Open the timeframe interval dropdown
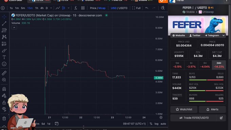The width and height of the screenshot is (231, 130). (51, 8)
